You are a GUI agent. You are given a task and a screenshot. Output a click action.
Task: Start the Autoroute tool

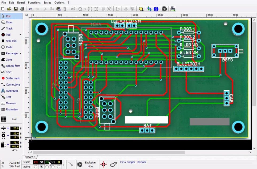tap(11, 91)
